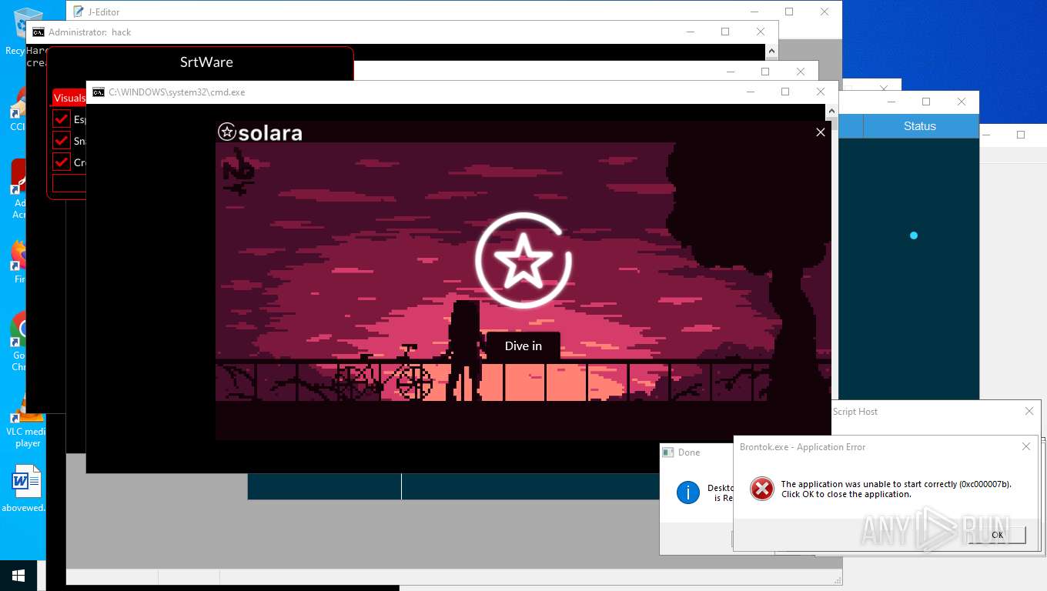Screen dimensions: 1047x591
Task: Click the empty box below SrtWare checkboxes
Action: (x=69, y=183)
